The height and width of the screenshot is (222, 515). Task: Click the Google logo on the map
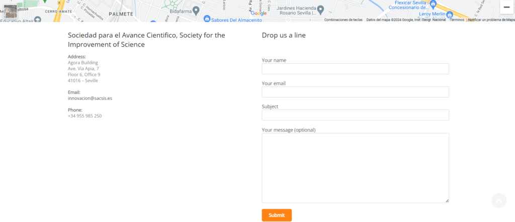(x=259, y=13)
